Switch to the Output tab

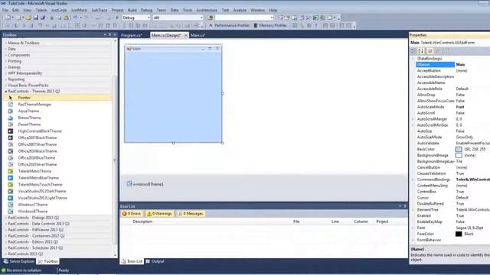[x=155, y=261]
